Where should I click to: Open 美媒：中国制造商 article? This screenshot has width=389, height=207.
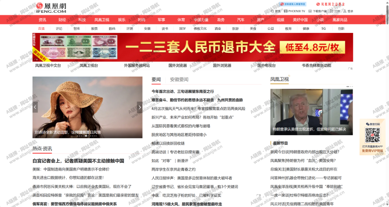click(71, 169)
